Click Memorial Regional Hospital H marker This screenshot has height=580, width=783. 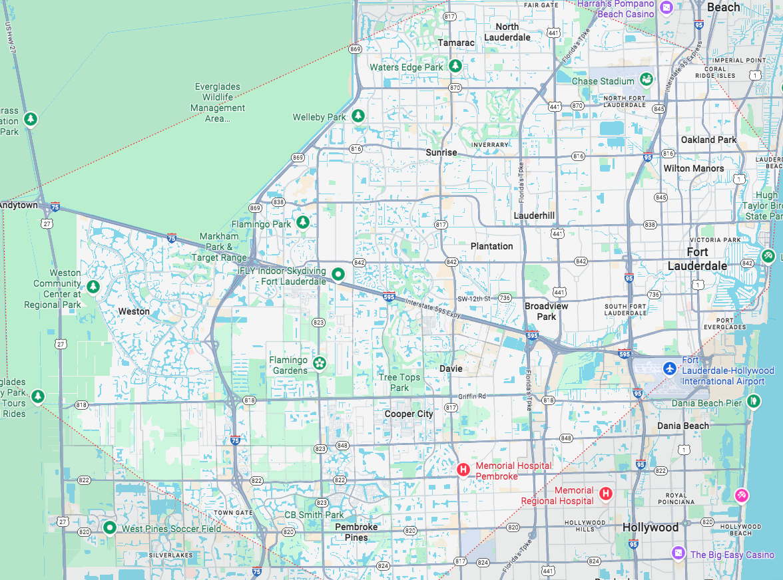coord(606,494)
